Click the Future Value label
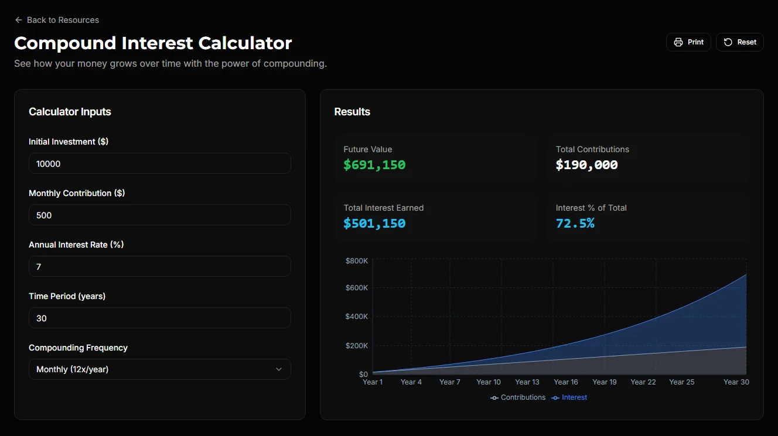This screenshot has width=778, height=436. [368, 149]
